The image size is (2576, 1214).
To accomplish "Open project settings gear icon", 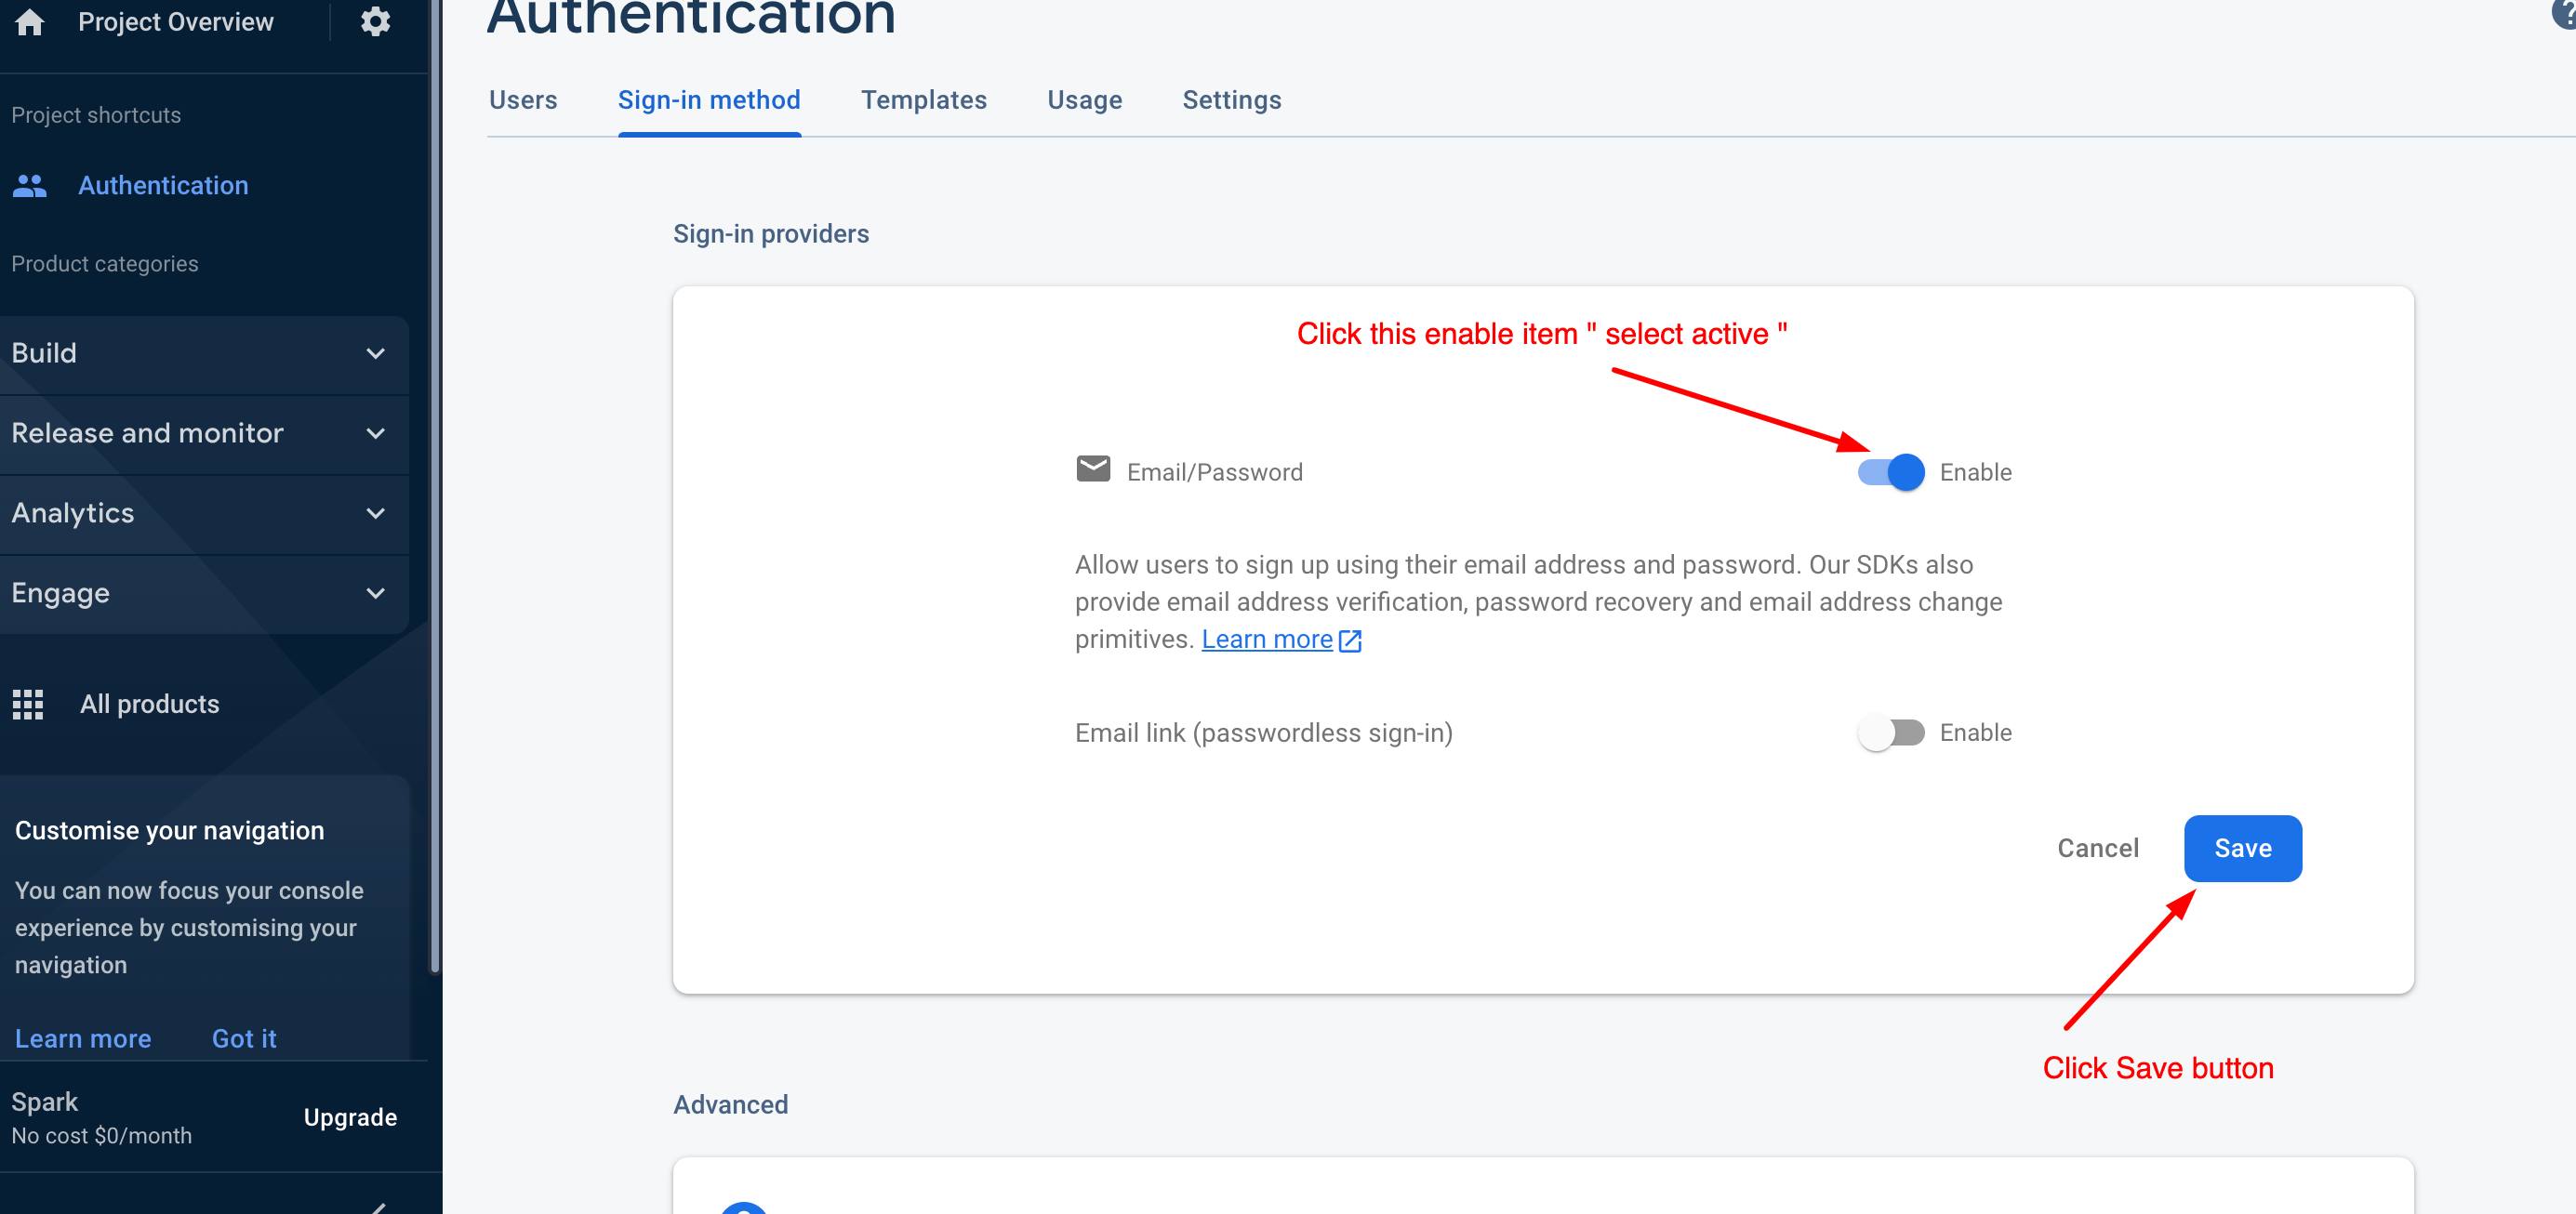I will point(375,21).
